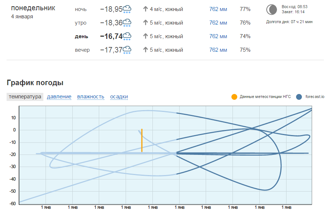This screenshot has height=218, width=328.
Task: Click the понедельник day heading
Action: (33, 8)
